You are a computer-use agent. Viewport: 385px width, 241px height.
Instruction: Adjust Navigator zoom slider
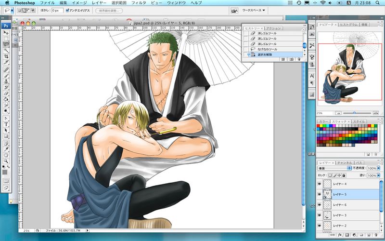point(354,113)
